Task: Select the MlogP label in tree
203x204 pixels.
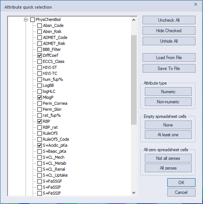Action: (48, 97)
